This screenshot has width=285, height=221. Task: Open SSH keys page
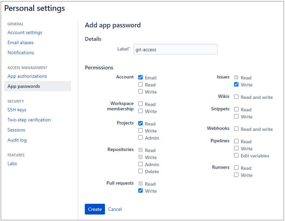point(17,110)
